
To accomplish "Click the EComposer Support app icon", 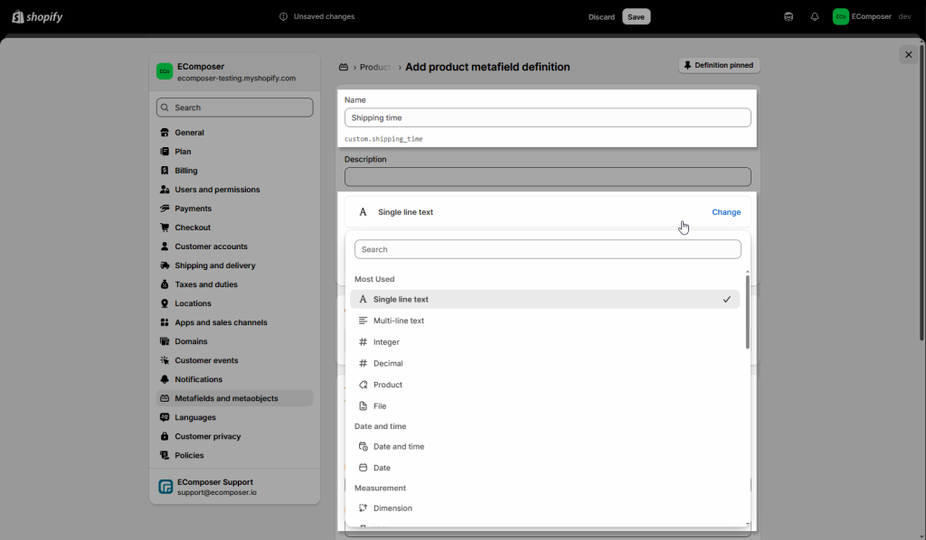I will point(166,487).
